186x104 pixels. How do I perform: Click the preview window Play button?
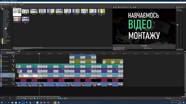pyautogui.click(x=142, y=46)
